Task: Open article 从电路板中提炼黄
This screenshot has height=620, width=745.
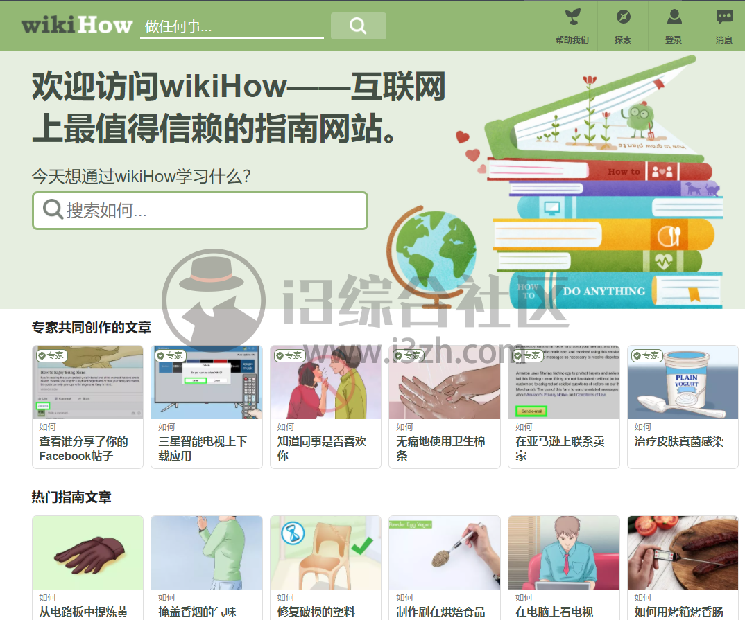Action: (x=84, y=612)
